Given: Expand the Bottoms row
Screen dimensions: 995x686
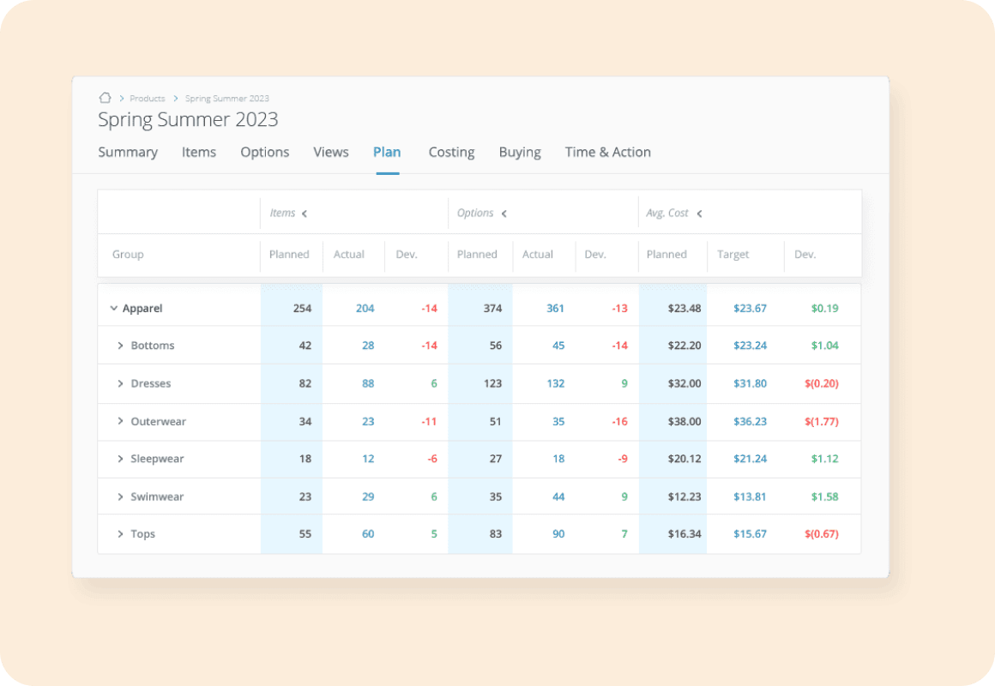Looking at the screenshot, I should (121, 346).
